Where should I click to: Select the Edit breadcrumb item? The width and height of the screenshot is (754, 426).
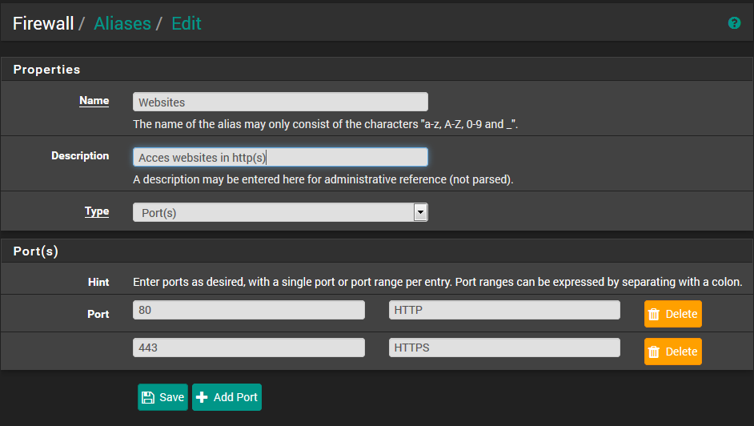186,23
